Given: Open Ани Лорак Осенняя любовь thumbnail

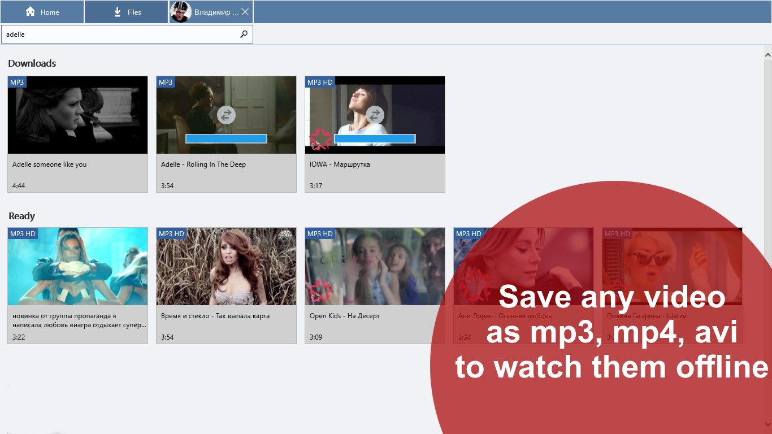Looking at the screenshot, I should pyautogui.click(x=523, y=267).
